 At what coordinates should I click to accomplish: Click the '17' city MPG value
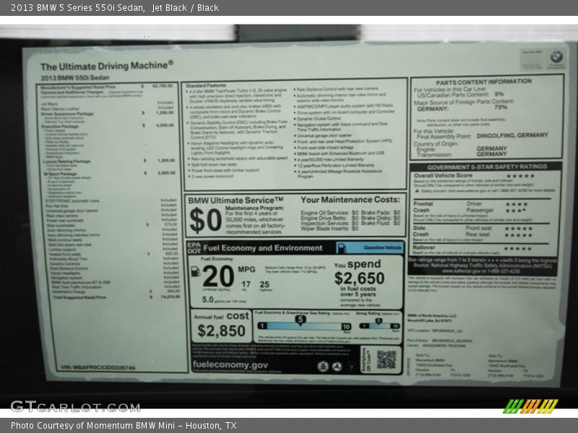click(x=246, y=284)
